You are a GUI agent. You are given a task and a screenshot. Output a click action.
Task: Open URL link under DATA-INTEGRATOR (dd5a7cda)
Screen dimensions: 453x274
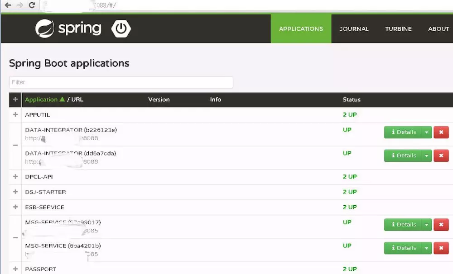coord(62,162)
